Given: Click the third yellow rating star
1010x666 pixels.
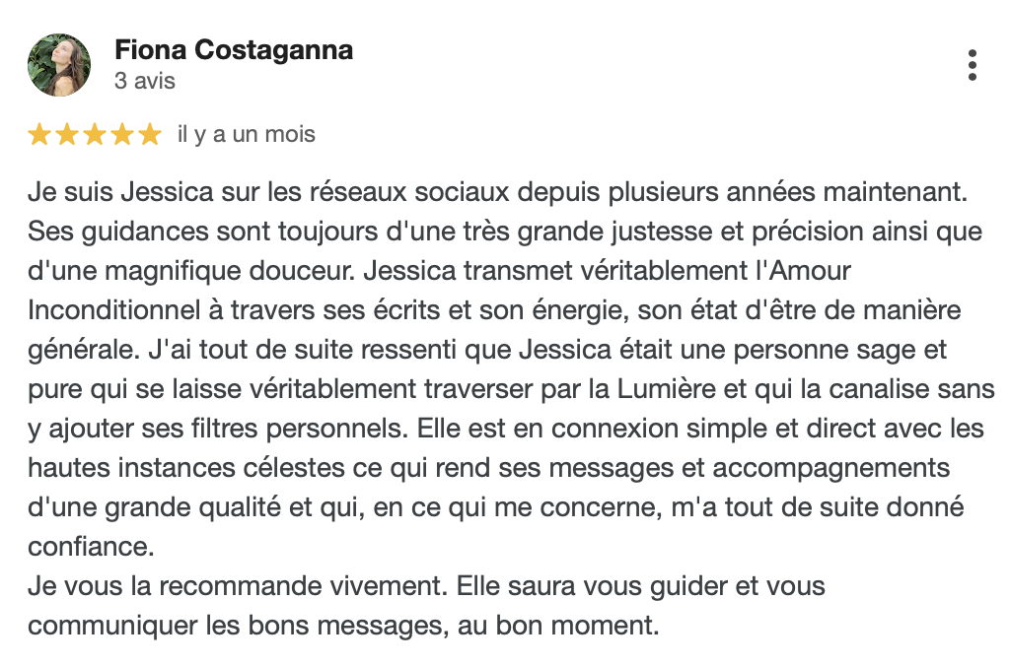Looking at the screenshot, I should (x=95, y=134).
